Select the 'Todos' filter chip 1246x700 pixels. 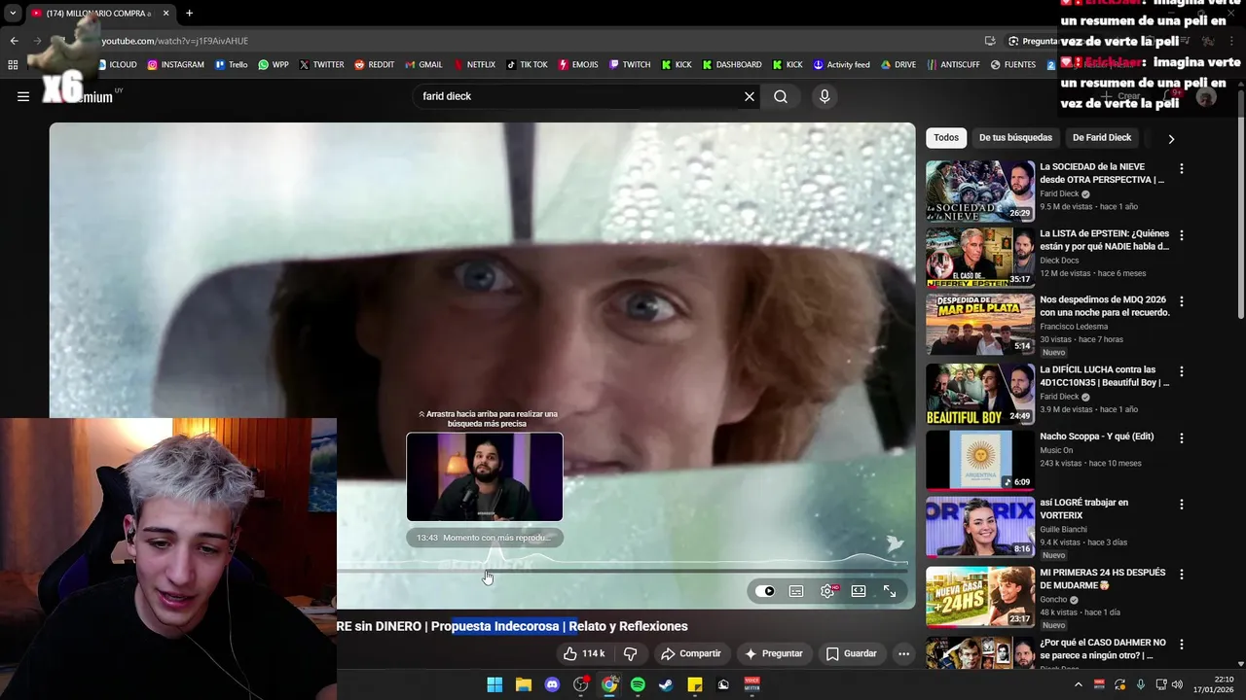pos(946,138)
